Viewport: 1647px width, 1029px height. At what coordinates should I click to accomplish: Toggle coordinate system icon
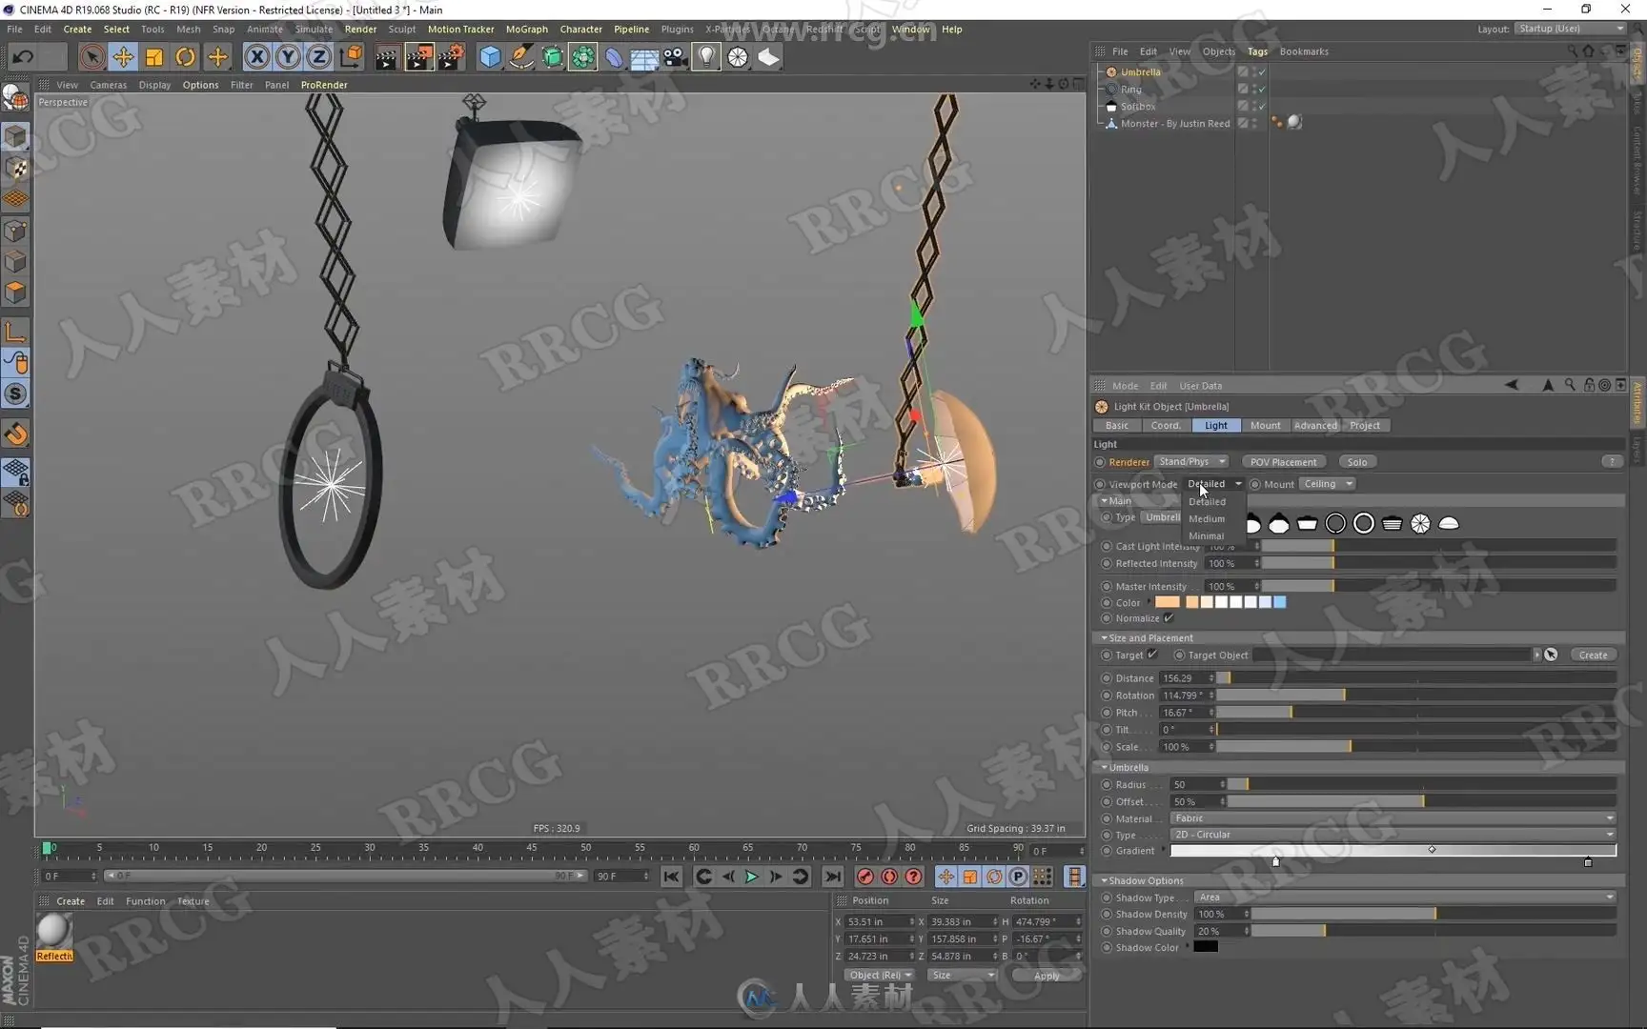tap(351, 57)
